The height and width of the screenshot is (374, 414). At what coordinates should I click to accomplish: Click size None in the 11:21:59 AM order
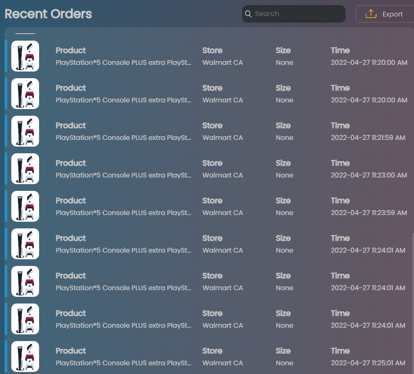click(284, 137)
